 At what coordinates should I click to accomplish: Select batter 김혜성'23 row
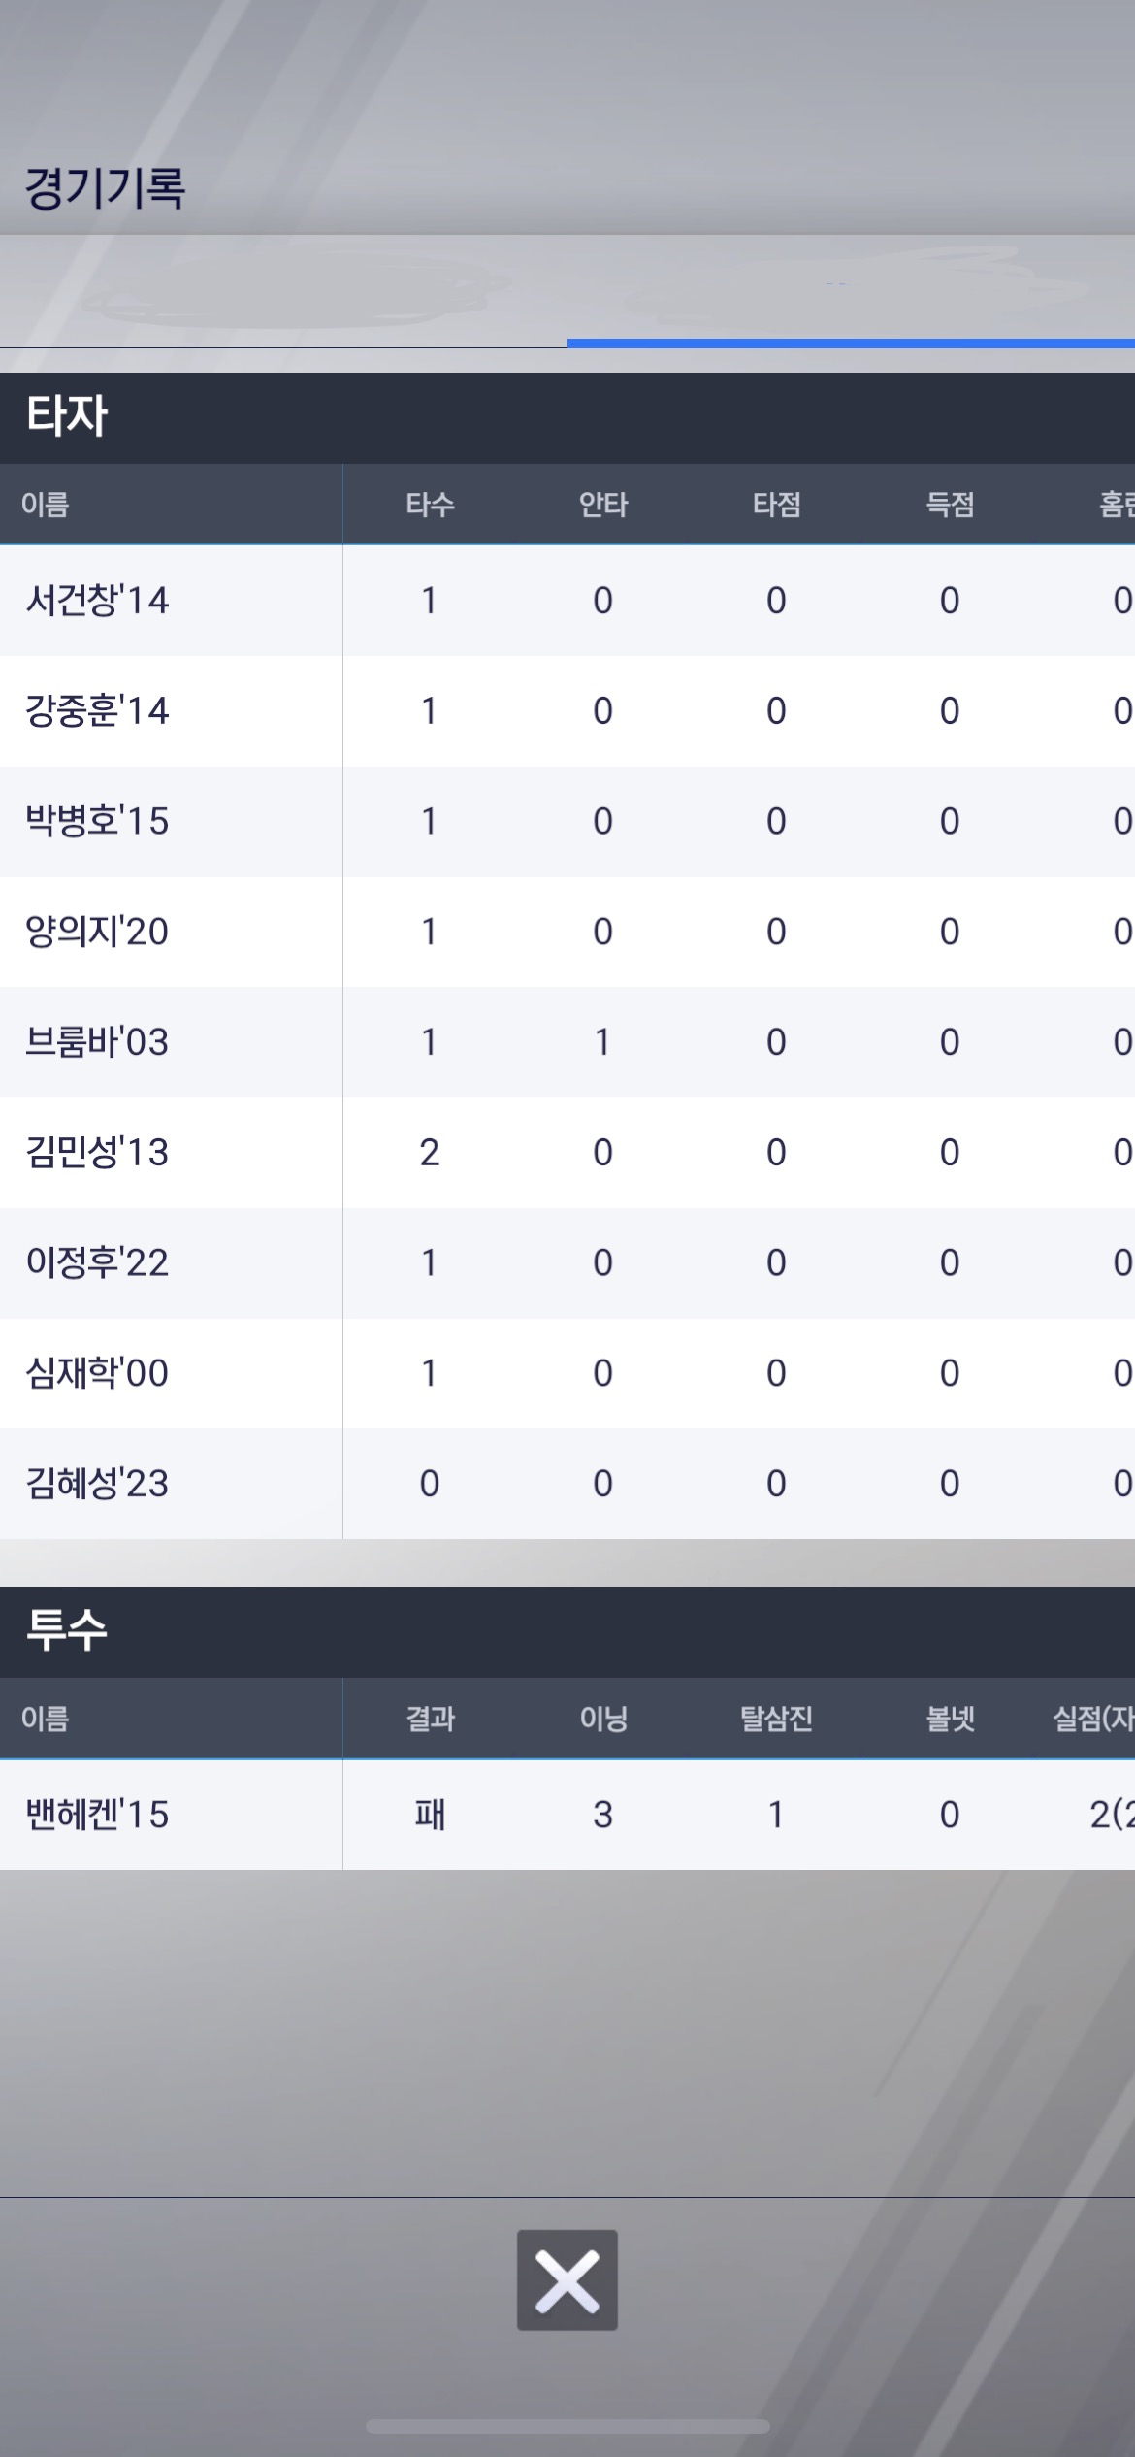coord(97,1484)
